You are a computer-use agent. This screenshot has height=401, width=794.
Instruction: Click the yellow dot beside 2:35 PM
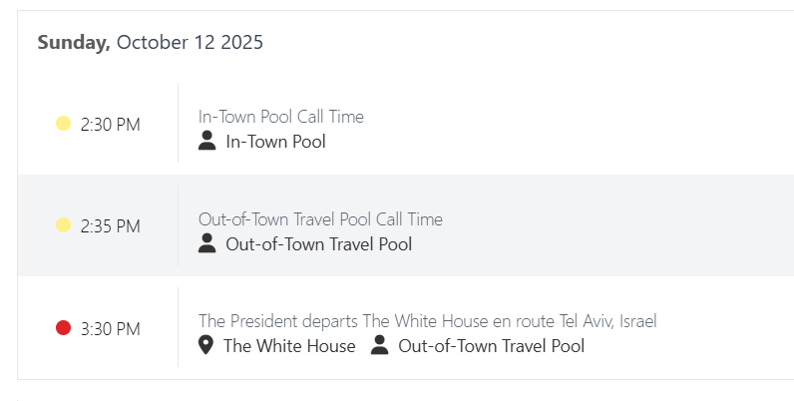(63, 225)
